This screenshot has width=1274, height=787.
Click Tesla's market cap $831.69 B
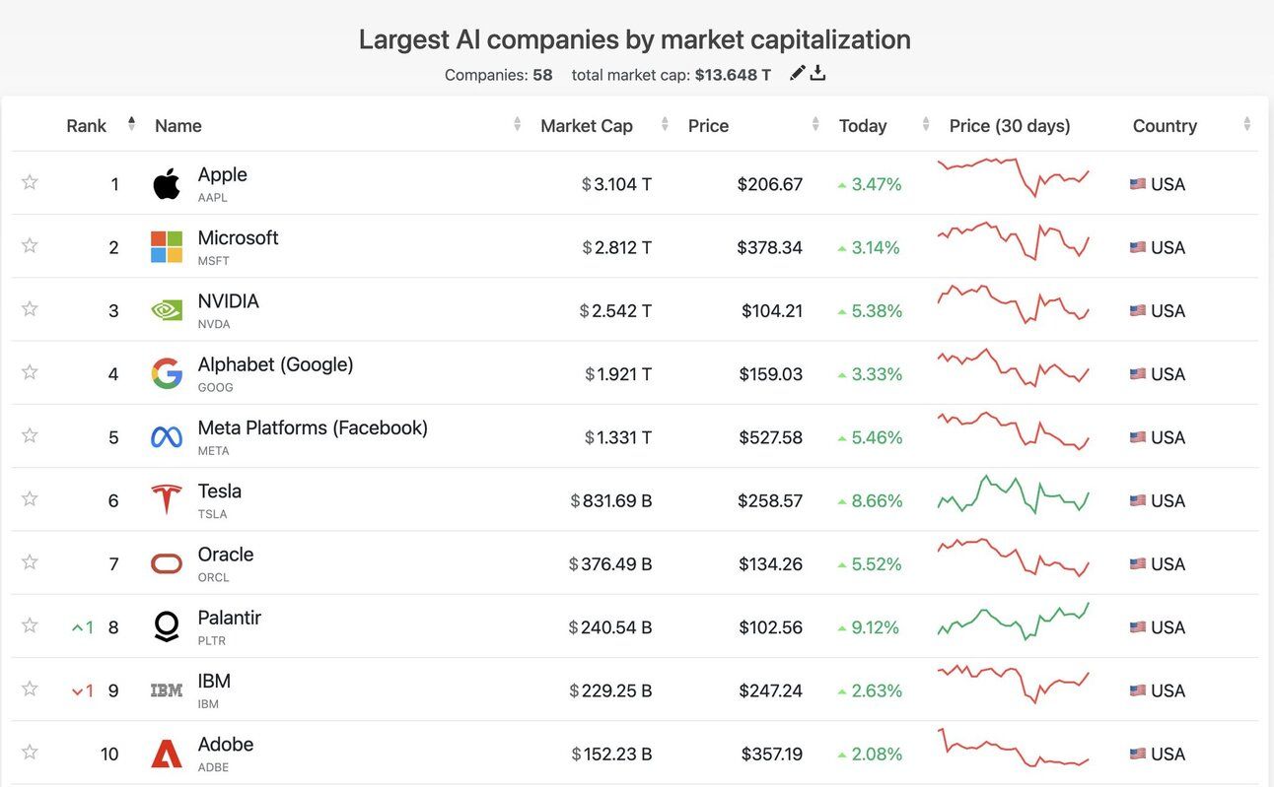click(x=611, y=500)
